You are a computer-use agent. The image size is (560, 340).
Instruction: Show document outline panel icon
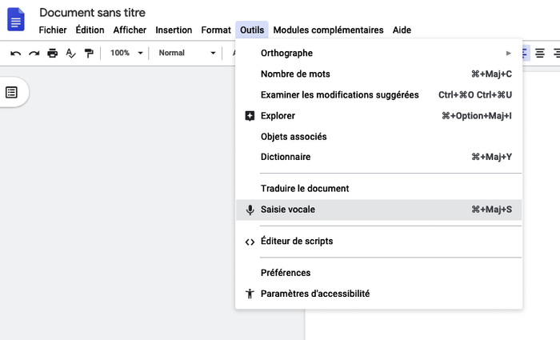[x=11, y=93]
